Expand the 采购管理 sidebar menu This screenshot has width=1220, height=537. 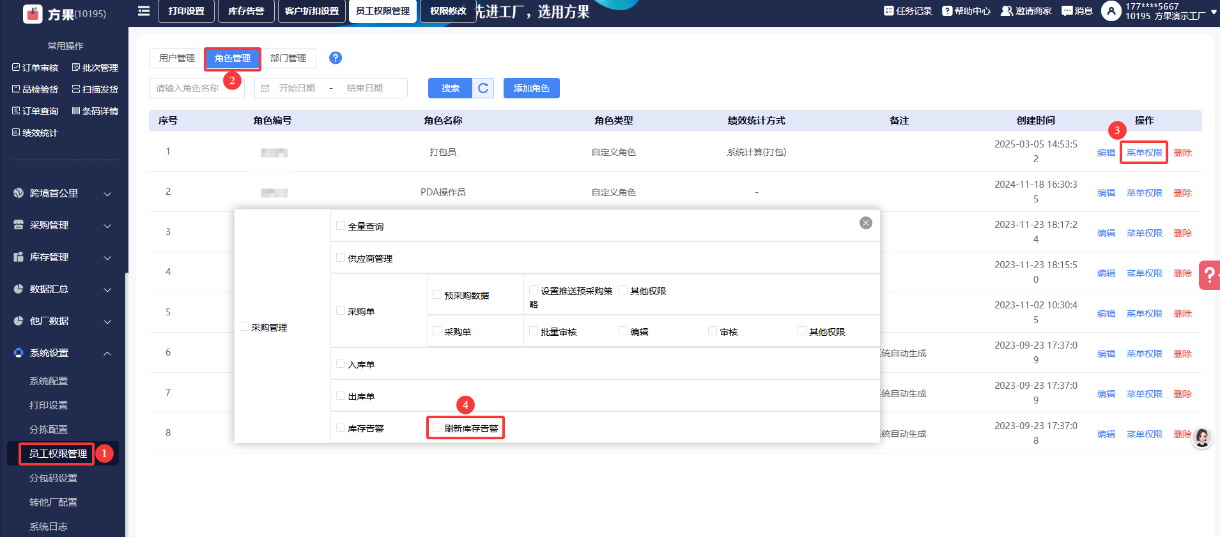click(63, 225)
